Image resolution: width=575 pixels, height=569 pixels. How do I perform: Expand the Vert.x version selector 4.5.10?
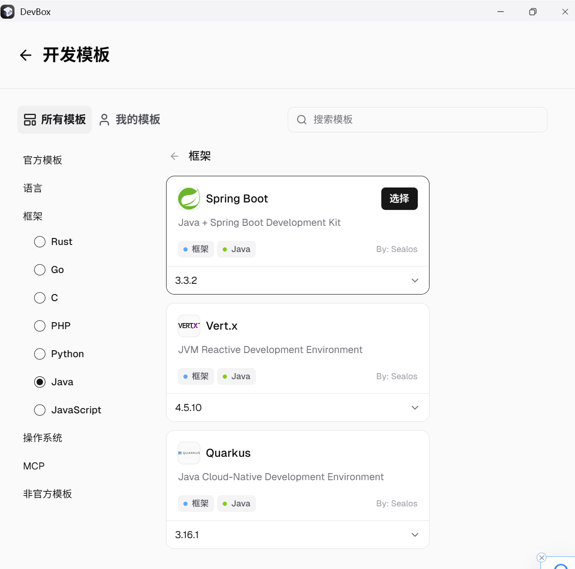point(415,407)
